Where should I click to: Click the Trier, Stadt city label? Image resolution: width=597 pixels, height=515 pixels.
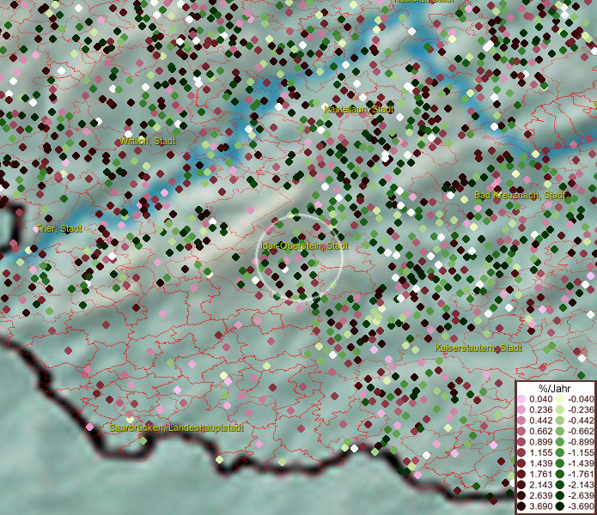58,228
